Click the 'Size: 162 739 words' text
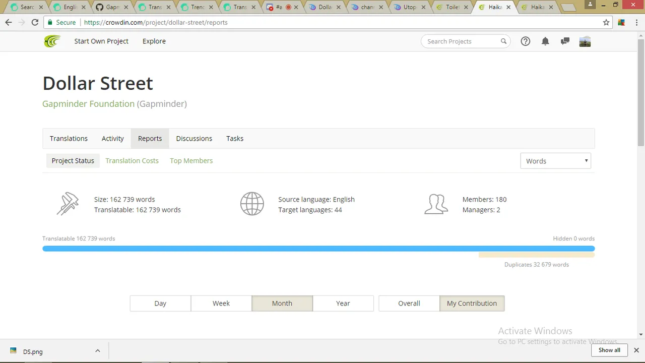 click(124, 200)
